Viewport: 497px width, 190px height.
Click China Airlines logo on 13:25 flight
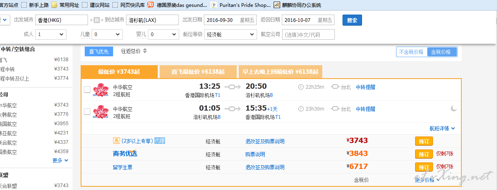101,90
